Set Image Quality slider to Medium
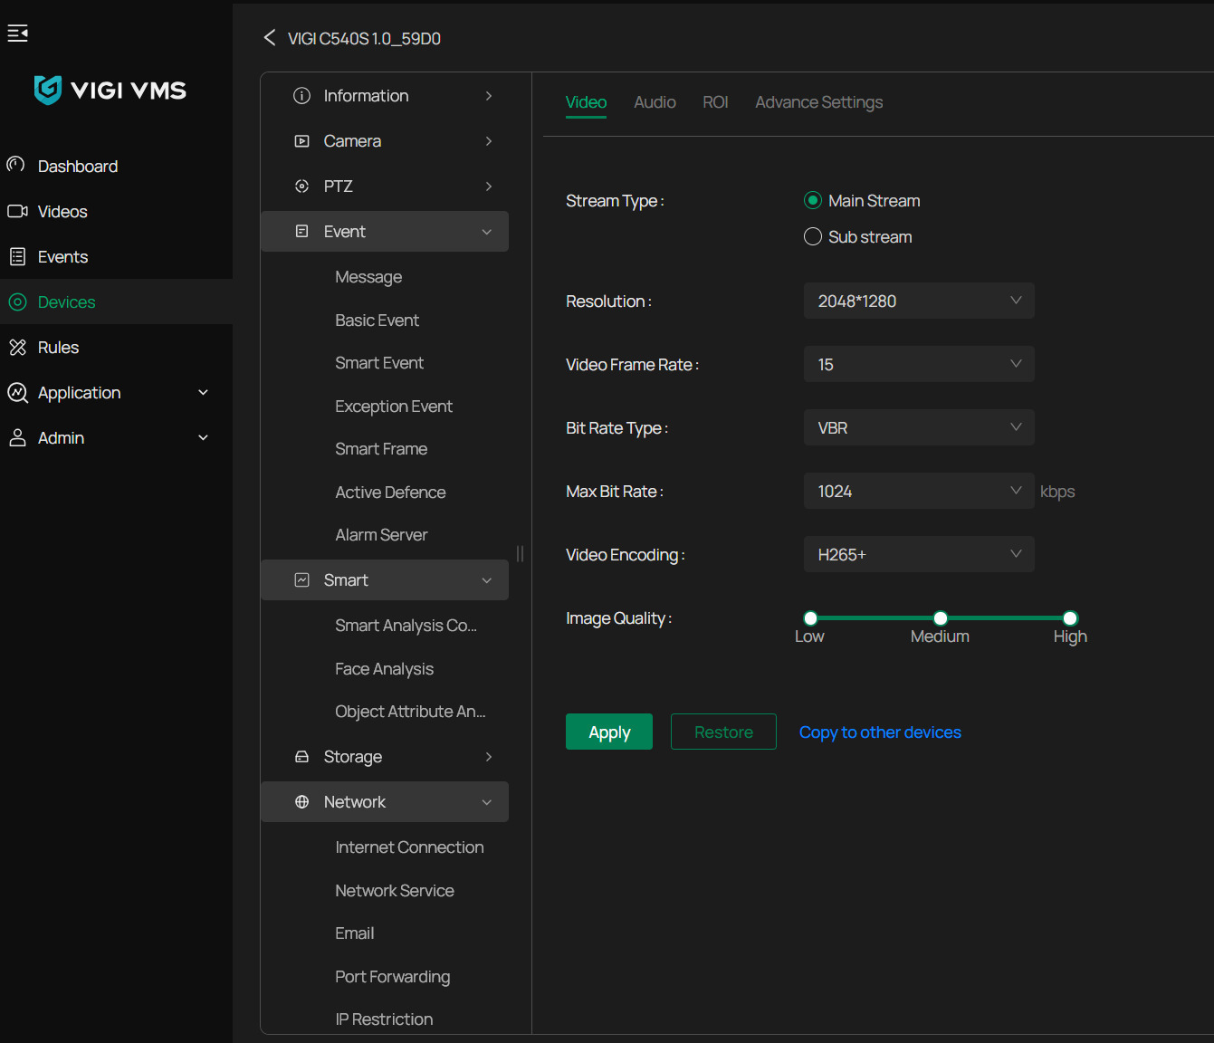Screen dimensions: 1214x1043 pyautogui.click(x=941, y=618)
